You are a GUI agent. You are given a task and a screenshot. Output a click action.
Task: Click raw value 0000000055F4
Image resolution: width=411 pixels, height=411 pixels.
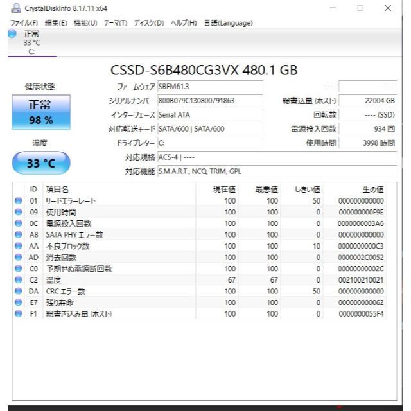[x=361, y=314]
